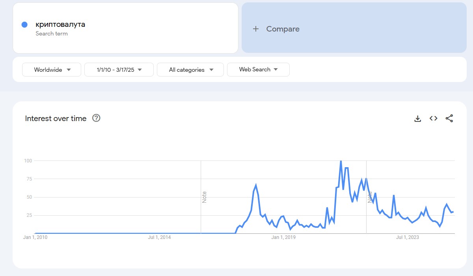This screenshot has height=276, width=473.
Task: Expand the Worldwide region dropdown
Action: coord(52,70)
